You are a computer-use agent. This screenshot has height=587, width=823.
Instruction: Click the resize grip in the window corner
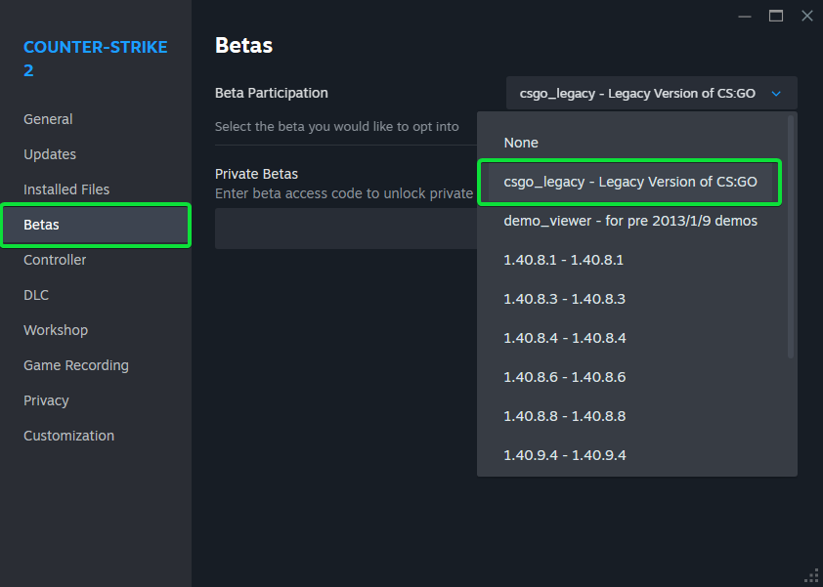pyautogui.click(x=810, y=574)
